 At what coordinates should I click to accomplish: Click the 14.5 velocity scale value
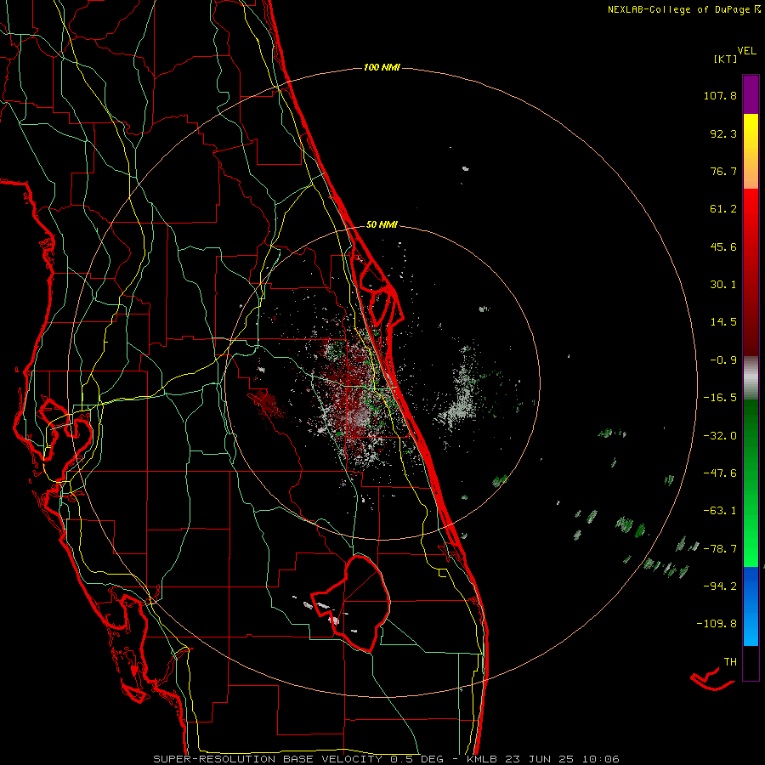click(723, 322)
